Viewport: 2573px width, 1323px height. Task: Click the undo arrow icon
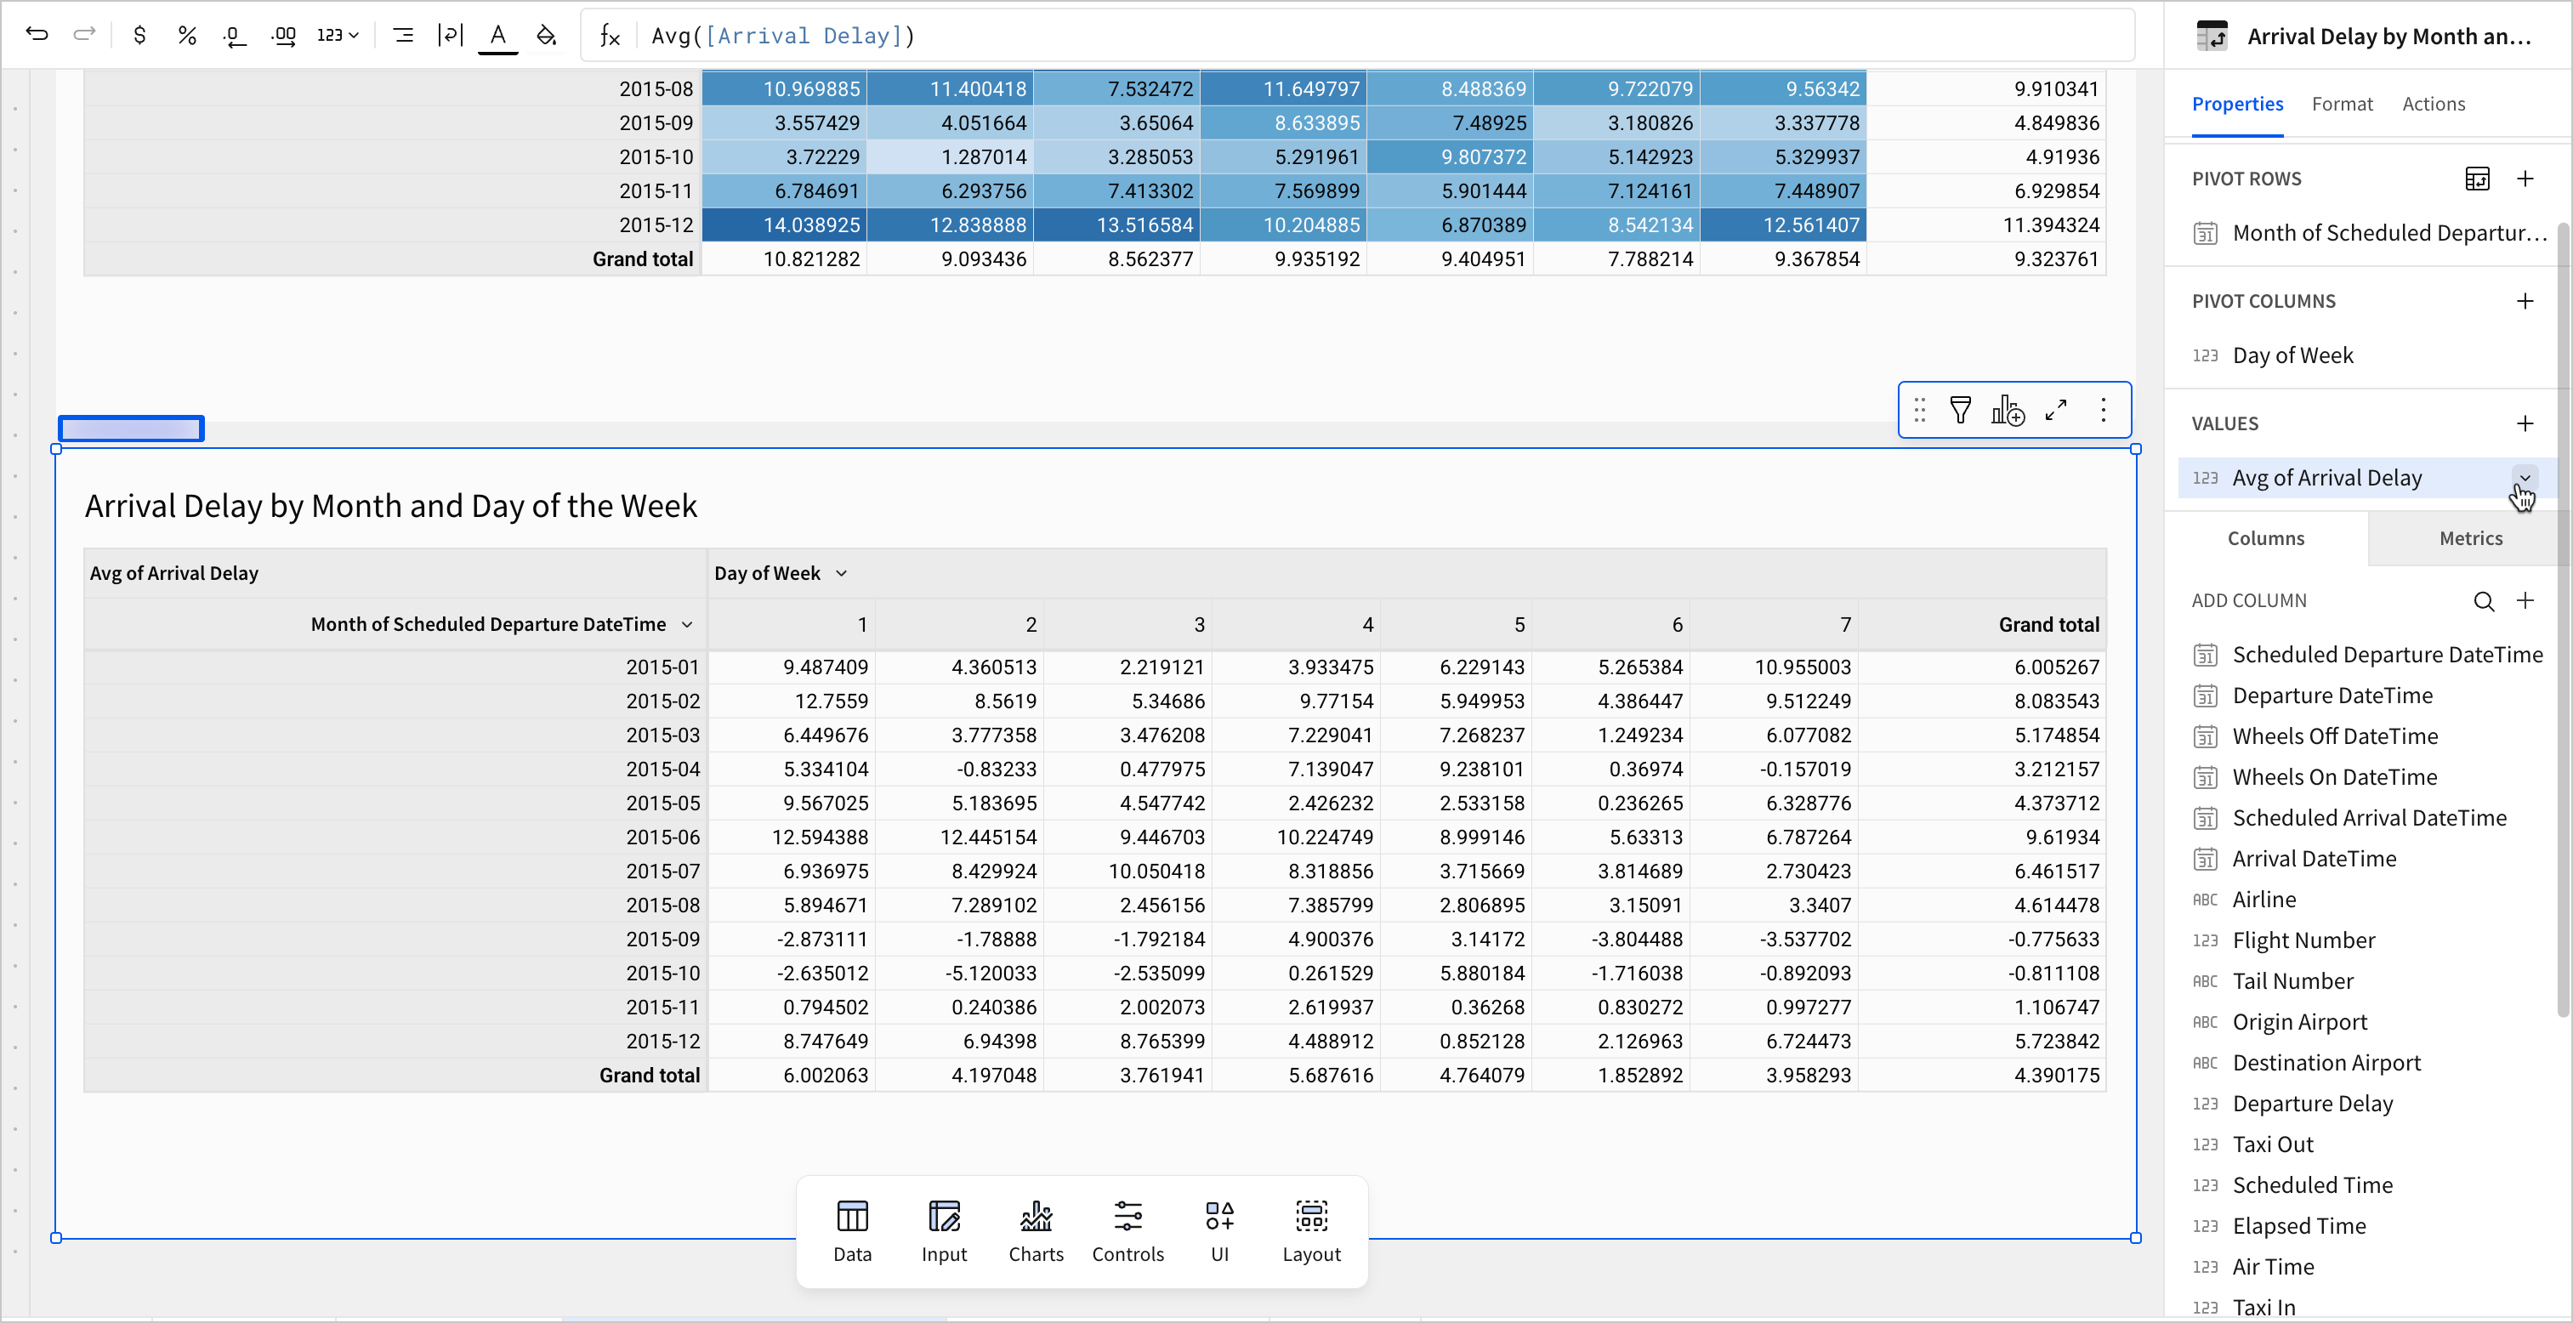tap(37, 35)
